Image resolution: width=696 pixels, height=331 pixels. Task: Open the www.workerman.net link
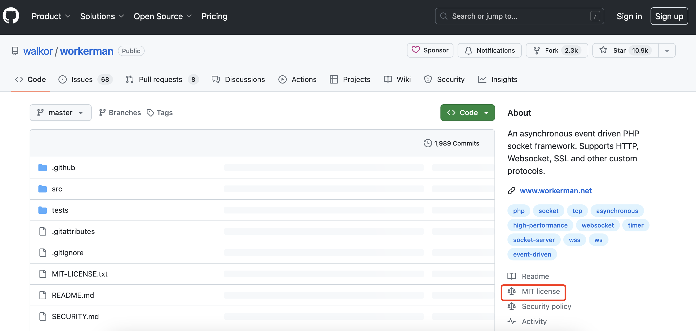[x=556, y=191]
